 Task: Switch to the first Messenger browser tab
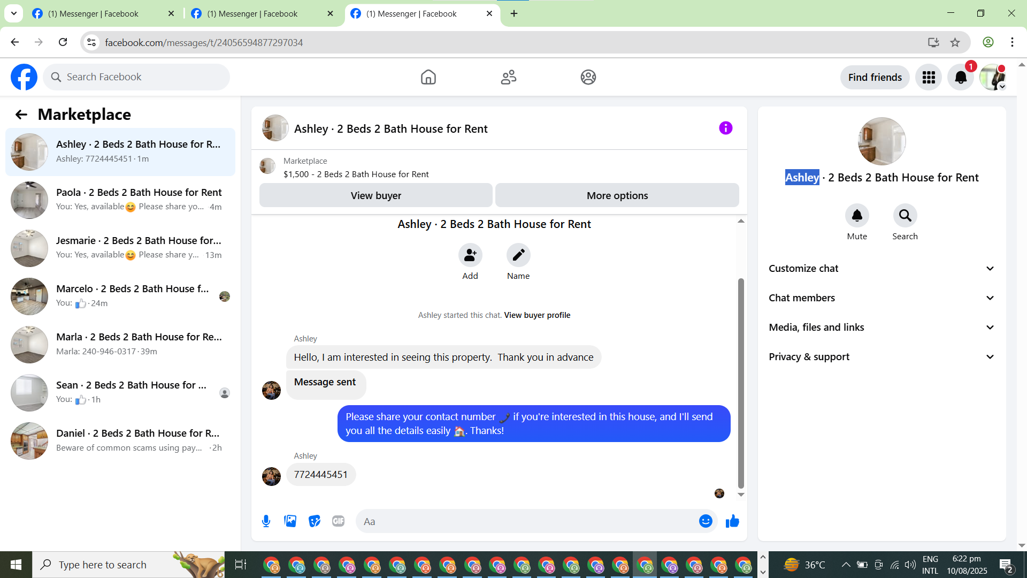pos(102,13)
